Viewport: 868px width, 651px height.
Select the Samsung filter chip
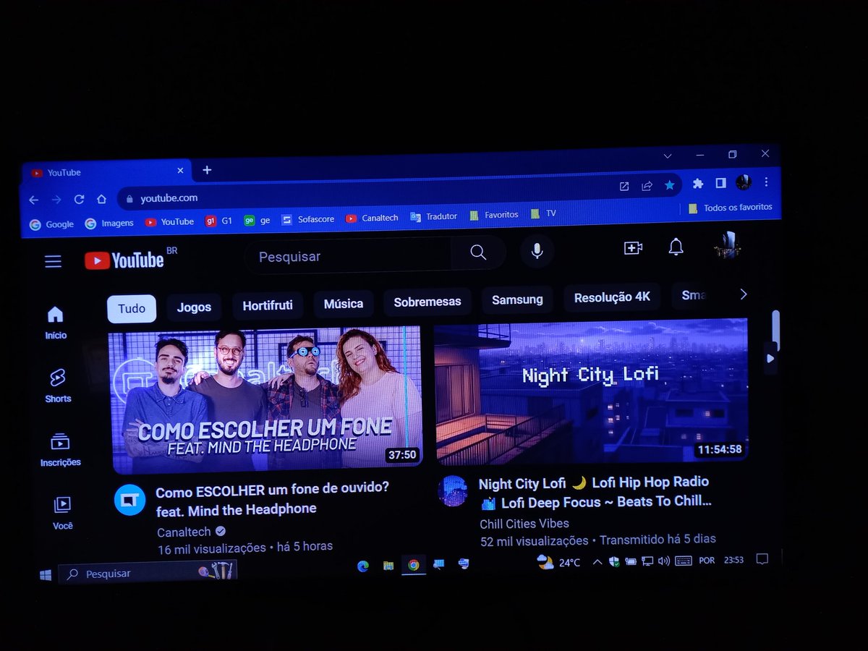[x=517, y=299]
